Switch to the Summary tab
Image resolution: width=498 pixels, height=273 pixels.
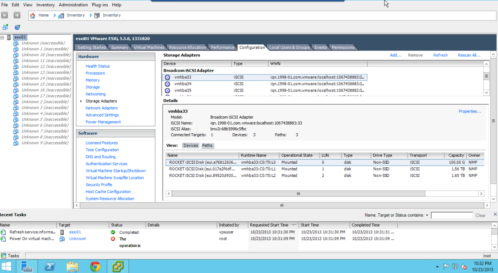tap(120, 48)
